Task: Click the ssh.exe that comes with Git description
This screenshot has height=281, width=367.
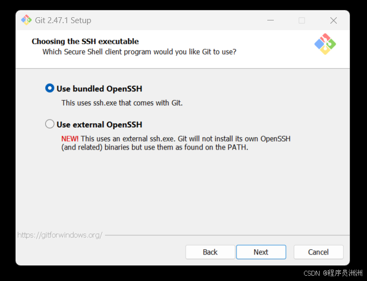Action: pos(122,103)
